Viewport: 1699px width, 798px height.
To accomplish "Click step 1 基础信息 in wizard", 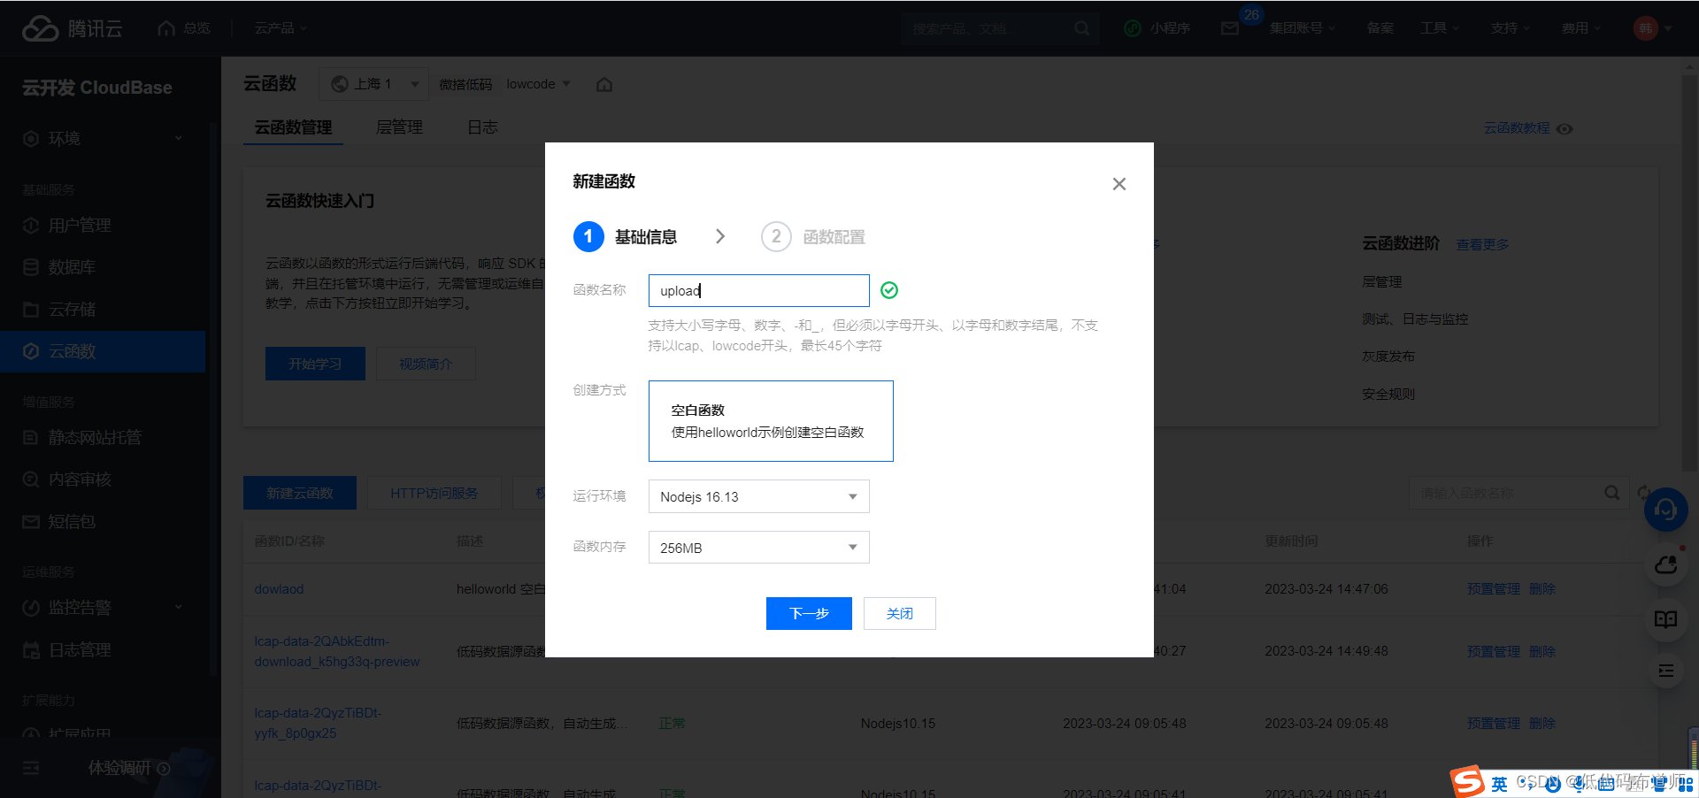I will tap(625, 237).
